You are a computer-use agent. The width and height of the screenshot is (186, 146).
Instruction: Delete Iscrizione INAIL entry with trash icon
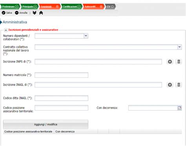(x=179, y=85)
